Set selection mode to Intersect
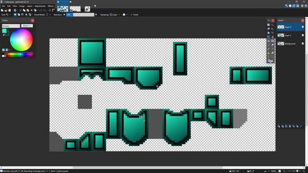The width and height of the screenshot is (308, 173). tap(26, 14)
